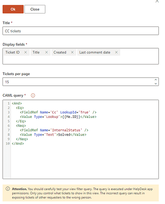Click the CAML query info icon
This screenshot has width=165, height=204.
tap(33, 95)
